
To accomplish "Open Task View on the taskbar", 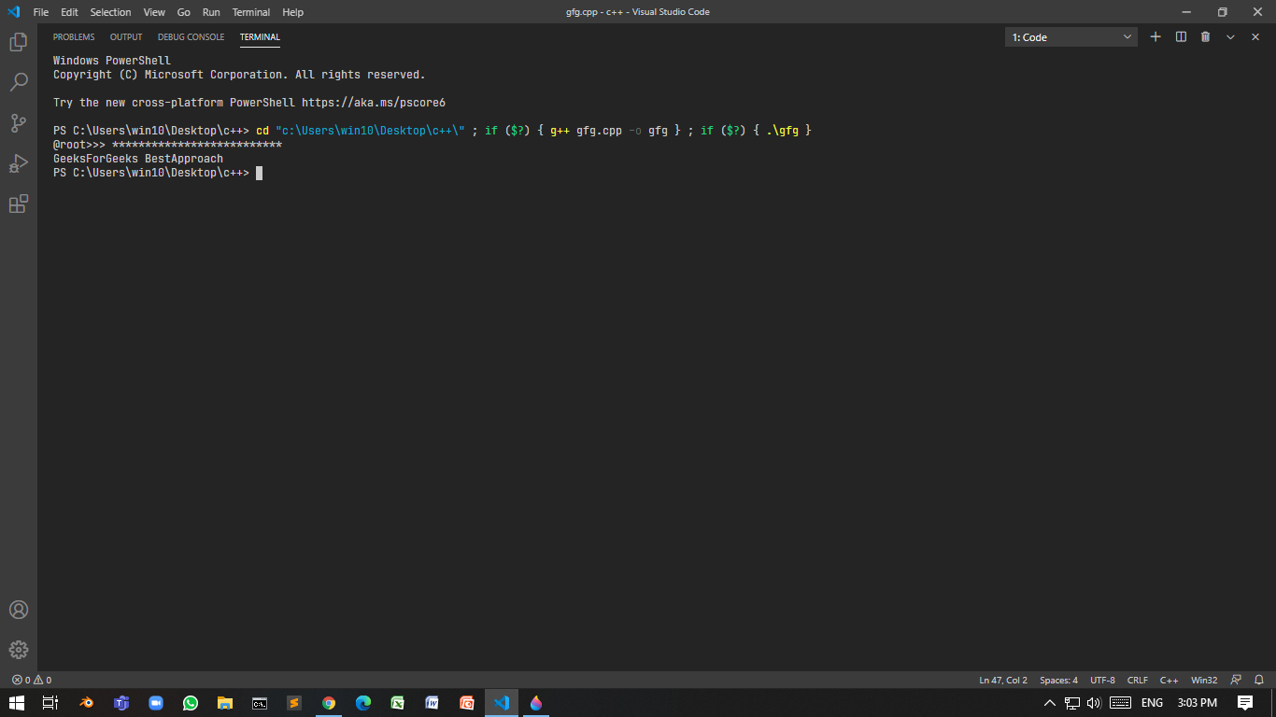I will 50,703.
